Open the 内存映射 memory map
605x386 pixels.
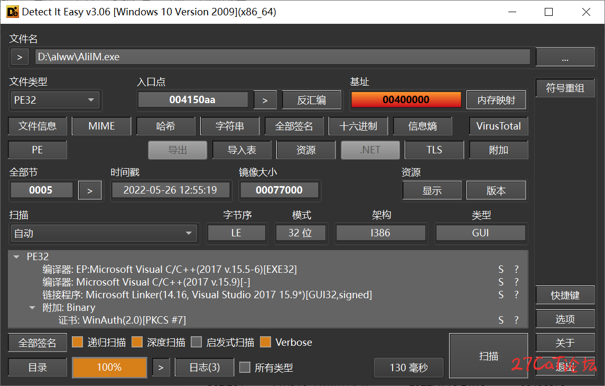pyautogui.click(x=496, y=100)
